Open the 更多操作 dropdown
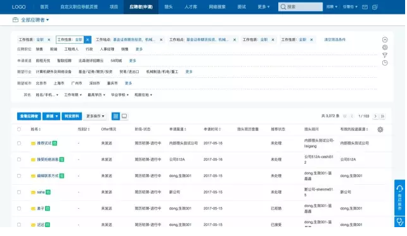407x236 pixels. click(x=96, y=117)
